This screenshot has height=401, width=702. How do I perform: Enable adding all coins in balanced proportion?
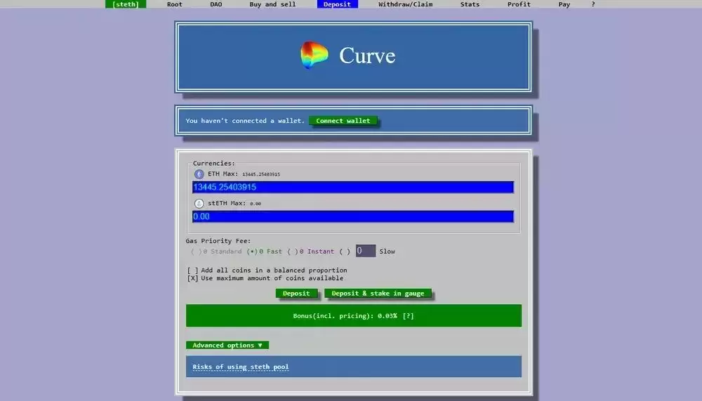click(x=192, y=270)
